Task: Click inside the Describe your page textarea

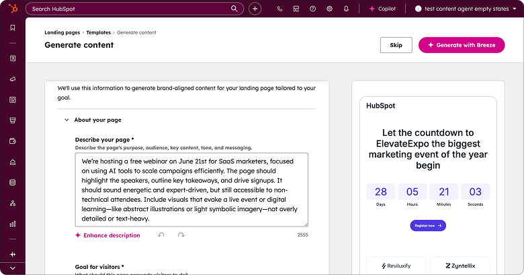Action: pos(191,190)
